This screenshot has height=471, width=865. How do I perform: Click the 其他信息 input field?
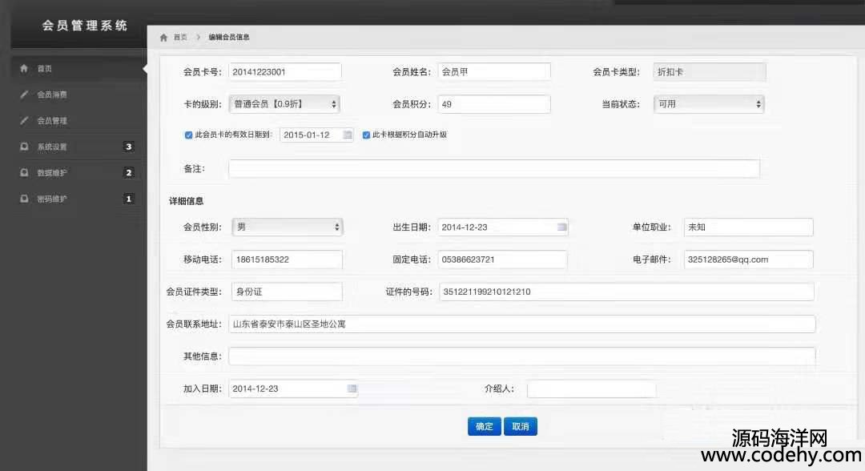(x=522, y=356)
